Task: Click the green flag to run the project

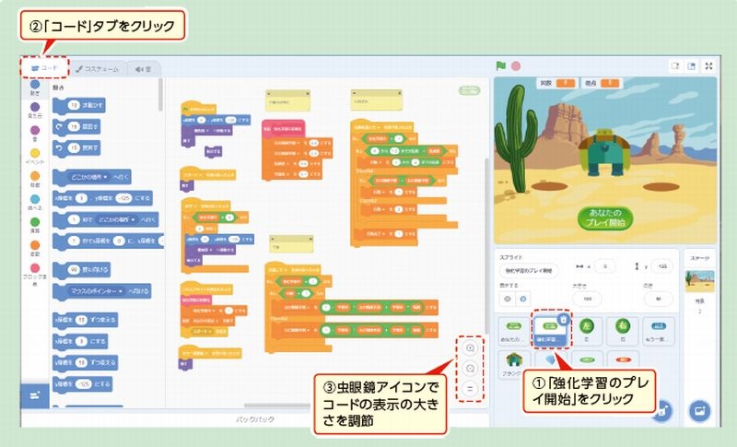Action: pyautogui.click(x=501, y=66)
